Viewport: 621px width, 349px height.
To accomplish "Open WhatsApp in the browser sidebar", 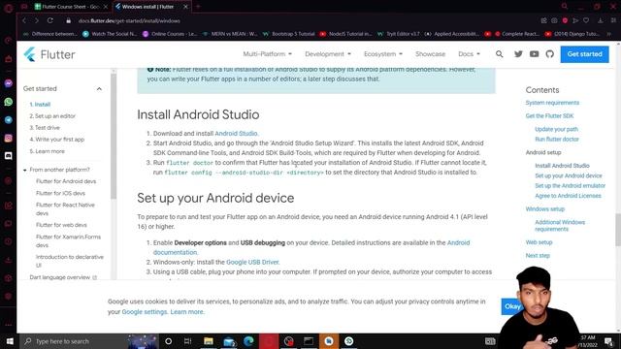I will (9, 102).
